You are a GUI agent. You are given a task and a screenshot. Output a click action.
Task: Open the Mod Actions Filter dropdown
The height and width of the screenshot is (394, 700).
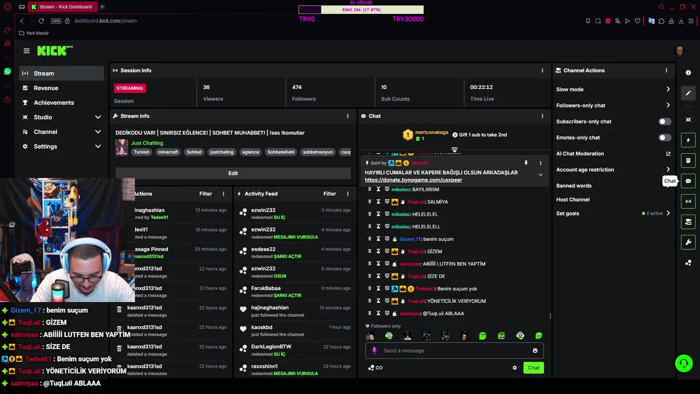coord(206,194)
